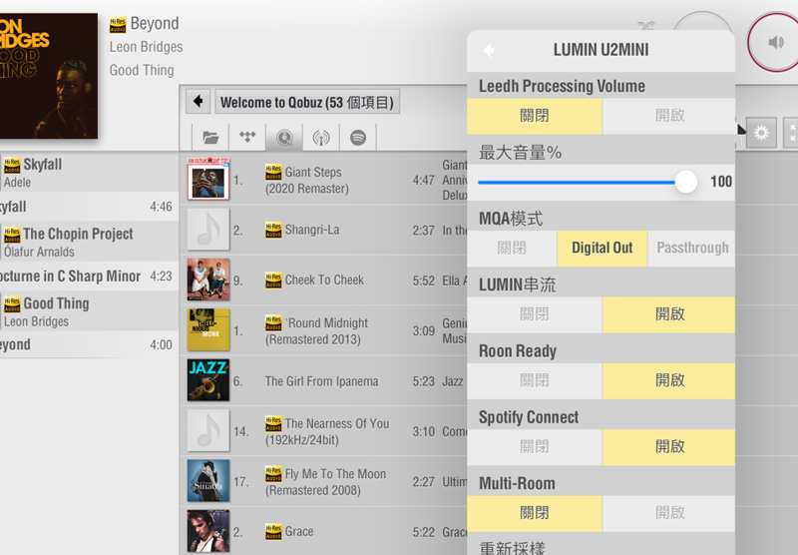The height and width of the screenshot is (555, 798).
Task: Go back from LUMIN U2MINI panel
Action: (x=489, y=50)
